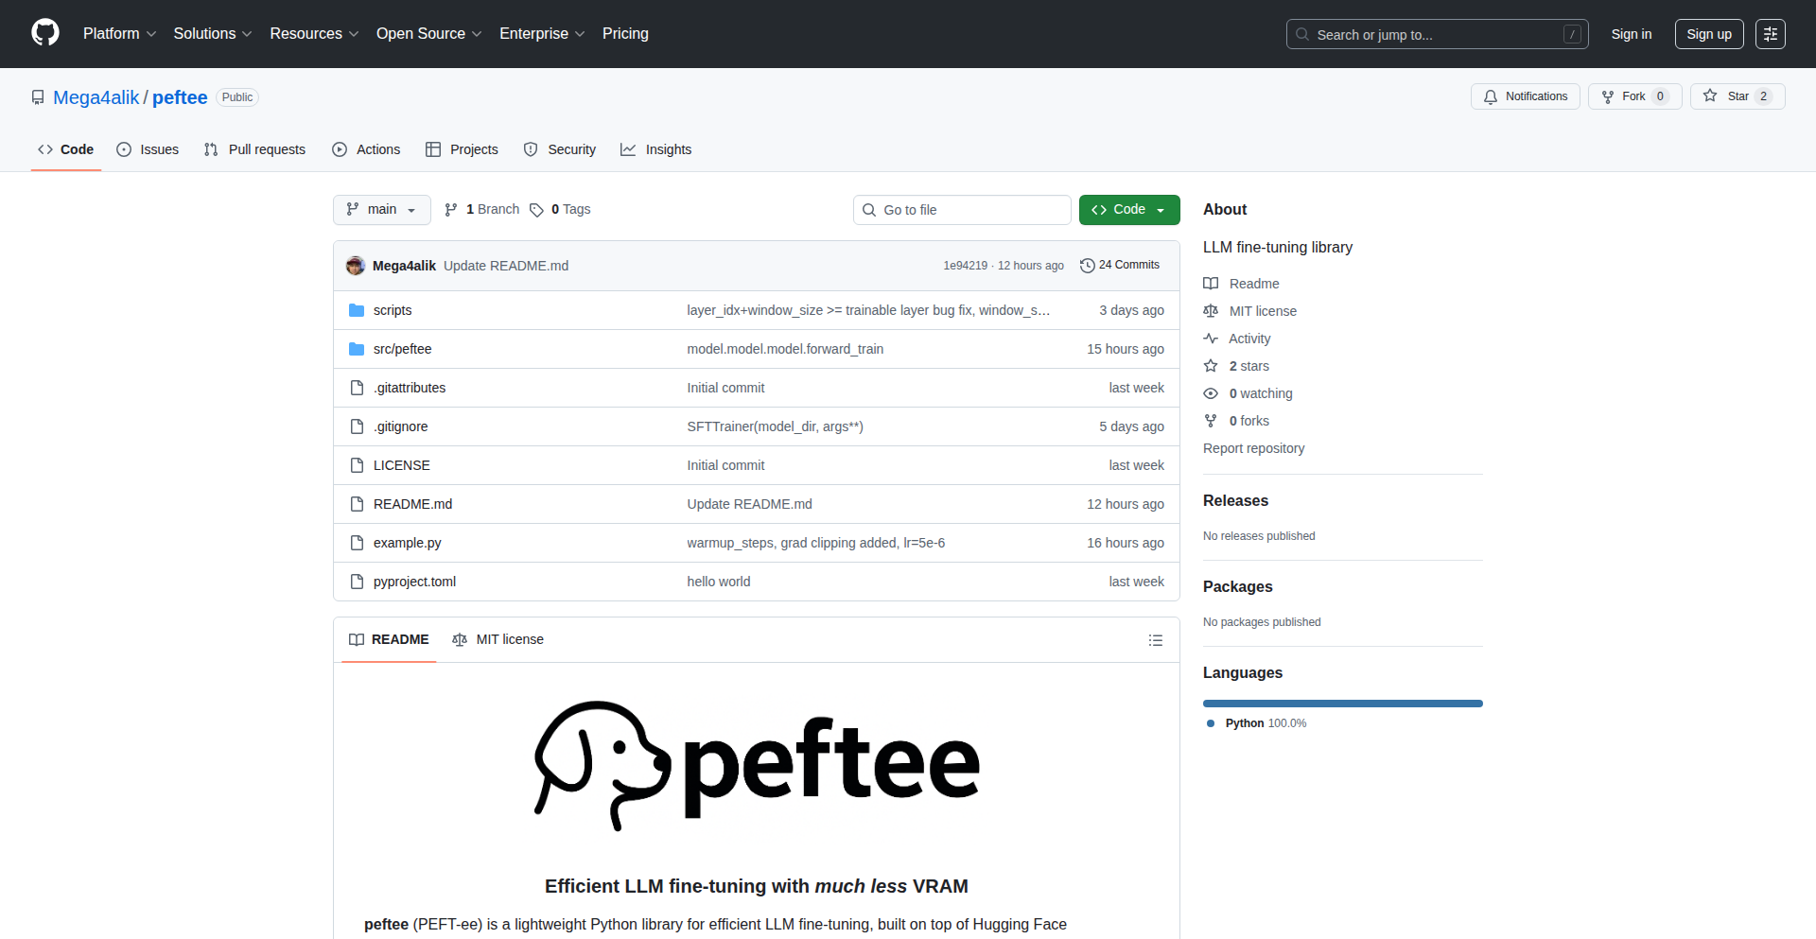Click the Python language bar
This screenshot has width=1816, height=939.
1343,704
